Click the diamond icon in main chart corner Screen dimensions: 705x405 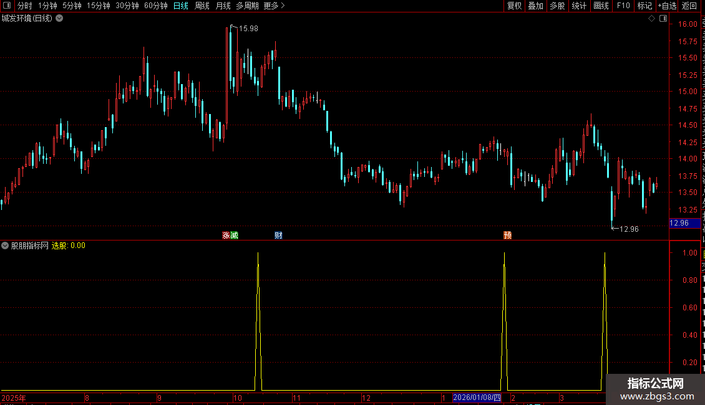[x=651, y=19]
